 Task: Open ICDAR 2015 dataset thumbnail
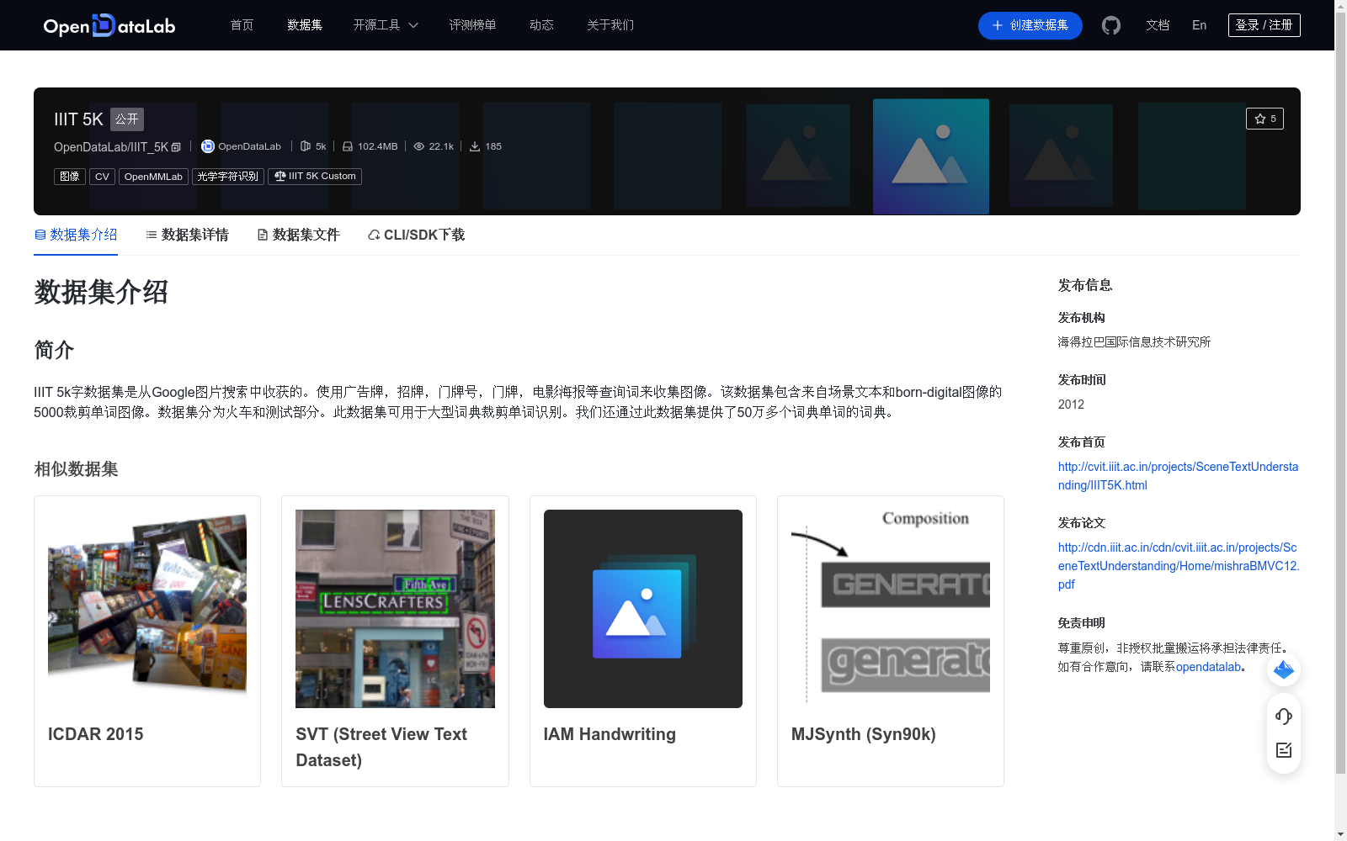coord(147,609)
